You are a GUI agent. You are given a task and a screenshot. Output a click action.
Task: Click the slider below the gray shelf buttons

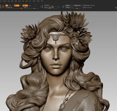coord(73,8)
